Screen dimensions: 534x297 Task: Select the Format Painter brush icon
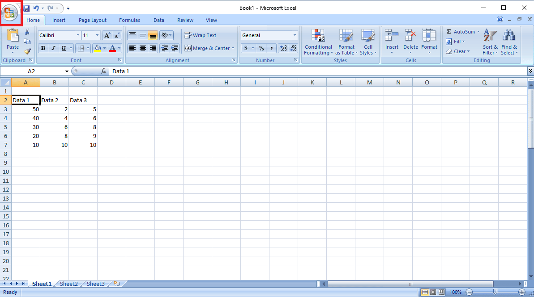[27, 51]
